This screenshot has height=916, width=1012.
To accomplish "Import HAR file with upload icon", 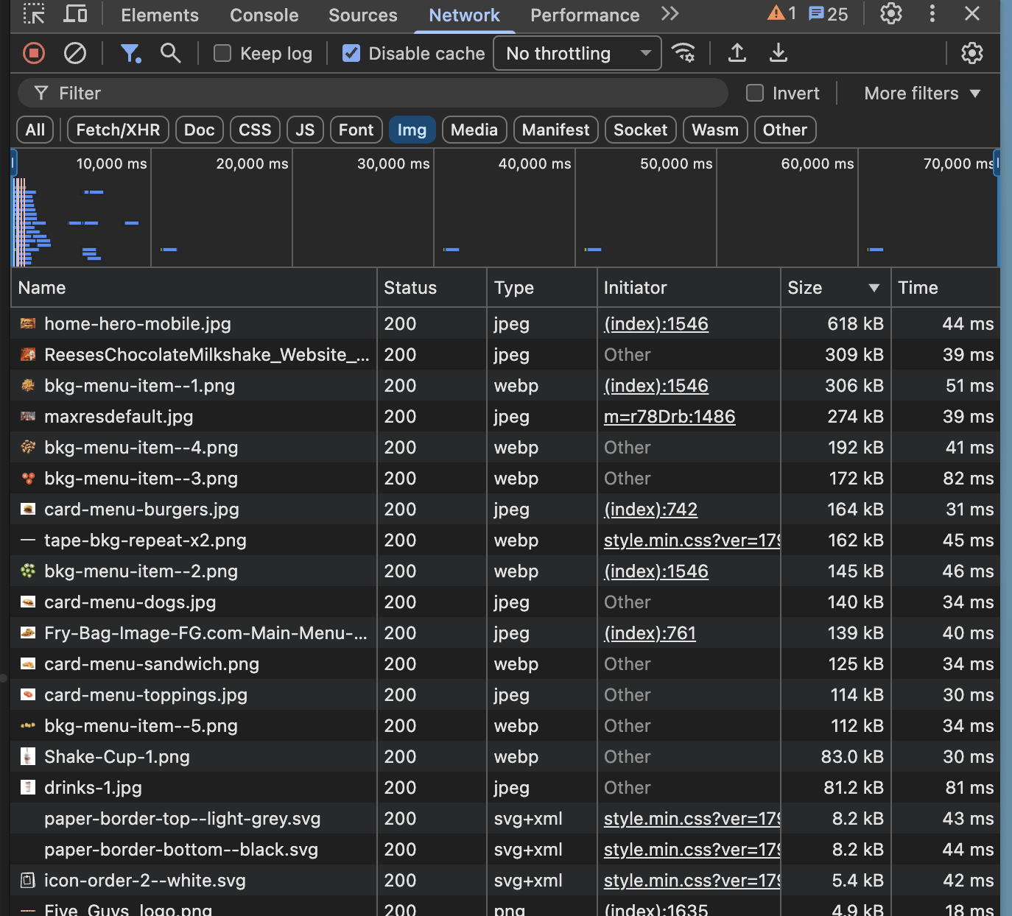I will click(x=737, y=53).
